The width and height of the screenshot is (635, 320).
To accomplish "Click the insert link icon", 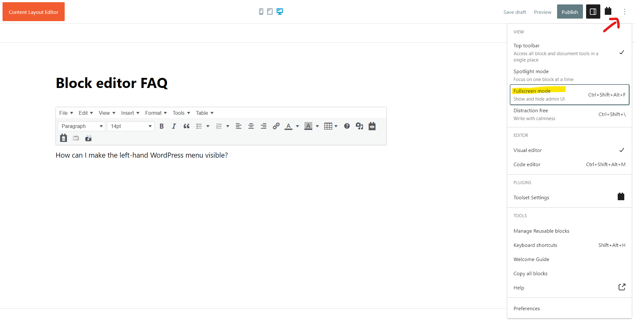I will [276, 126].
